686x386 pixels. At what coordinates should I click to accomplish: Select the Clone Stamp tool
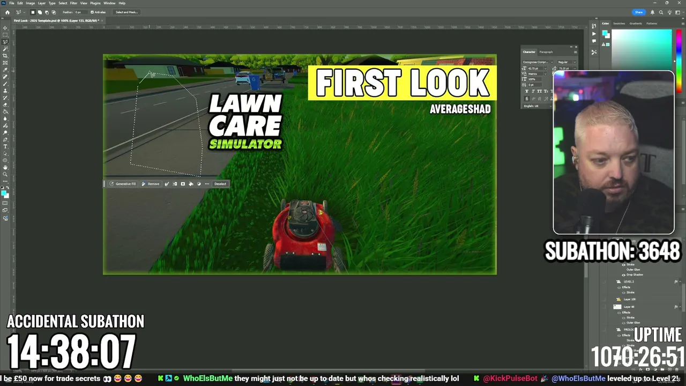point(5,91)
